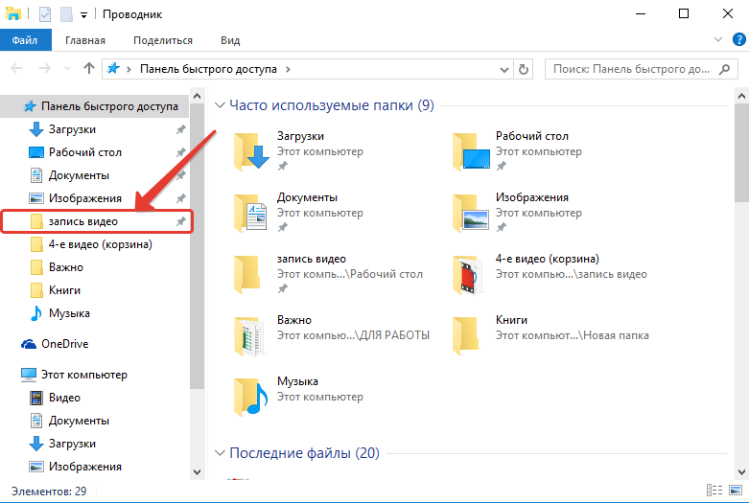Click the search box Поиск field

(642, 69)
